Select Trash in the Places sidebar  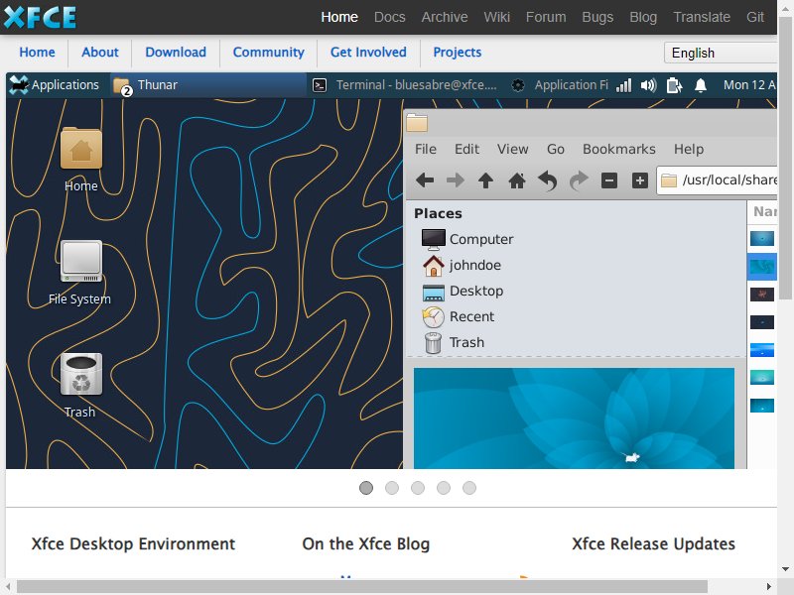click(454, 342)
